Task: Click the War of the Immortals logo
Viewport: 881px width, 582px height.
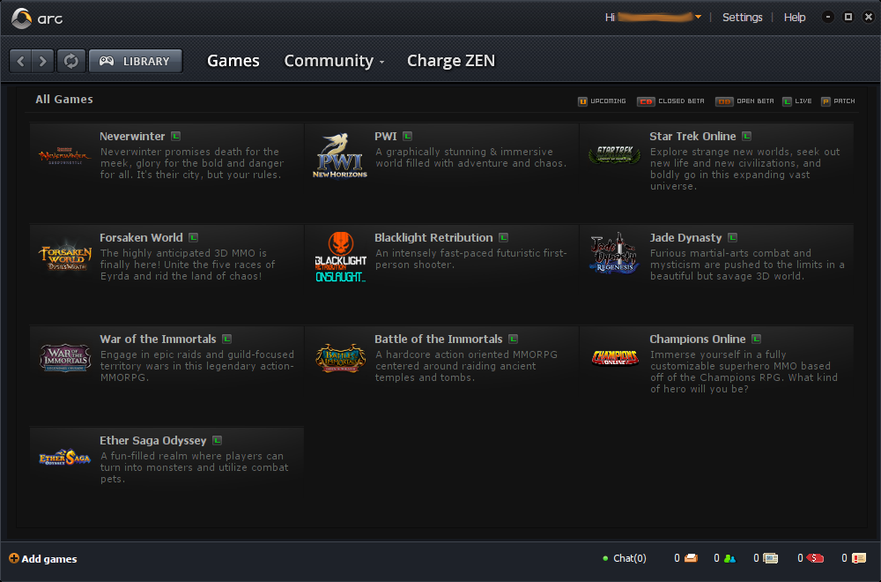Action: [65, 358]
